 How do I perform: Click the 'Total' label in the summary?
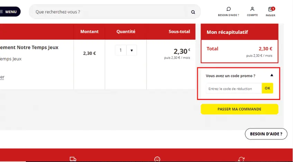pos(212,49)
